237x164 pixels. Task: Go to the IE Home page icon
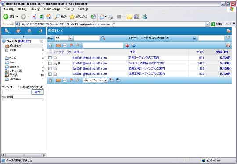click(49, 17)
